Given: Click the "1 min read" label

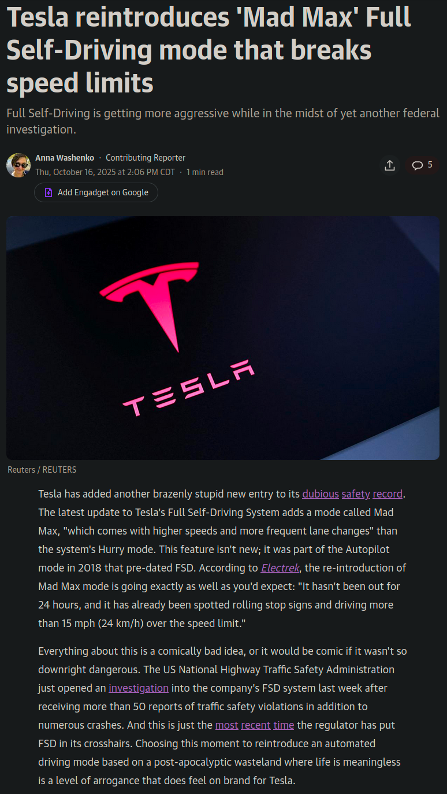Looking at the screenshot, I should 205,172.
